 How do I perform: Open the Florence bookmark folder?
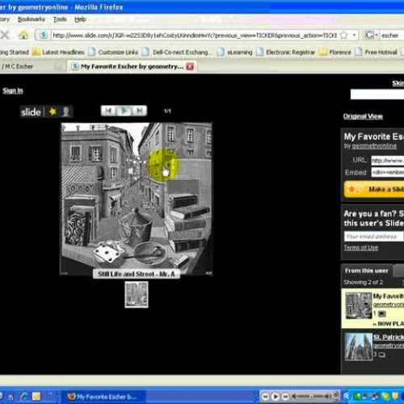pos(335,52)
